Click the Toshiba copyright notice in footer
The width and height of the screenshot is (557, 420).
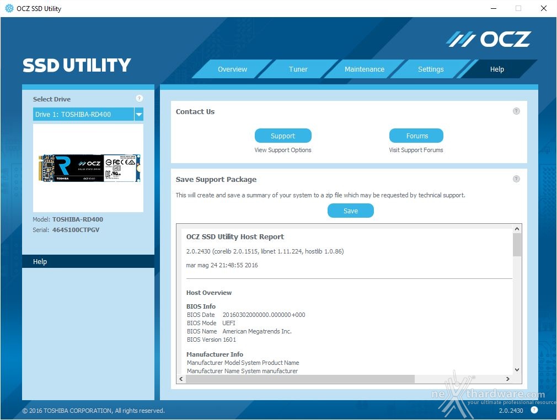click(x=93, y=411)
